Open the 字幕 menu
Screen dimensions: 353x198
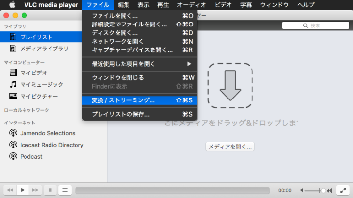246,5
